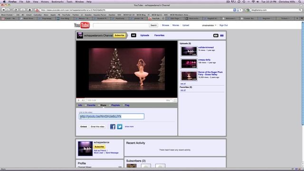The width and height of the screenshot is (304, 171).
Task: Click the Block User link
Action: pyautogui.click(x=98, y=153)
